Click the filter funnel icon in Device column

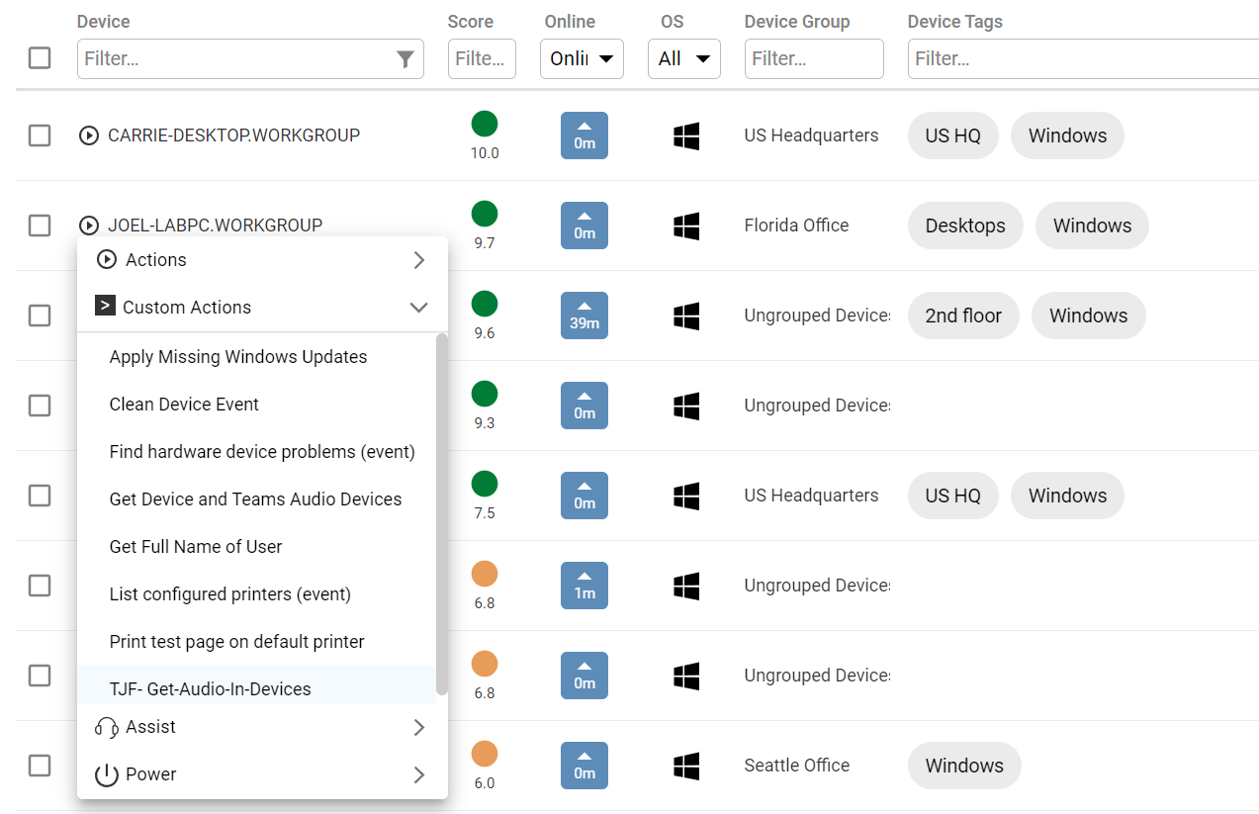405,59
